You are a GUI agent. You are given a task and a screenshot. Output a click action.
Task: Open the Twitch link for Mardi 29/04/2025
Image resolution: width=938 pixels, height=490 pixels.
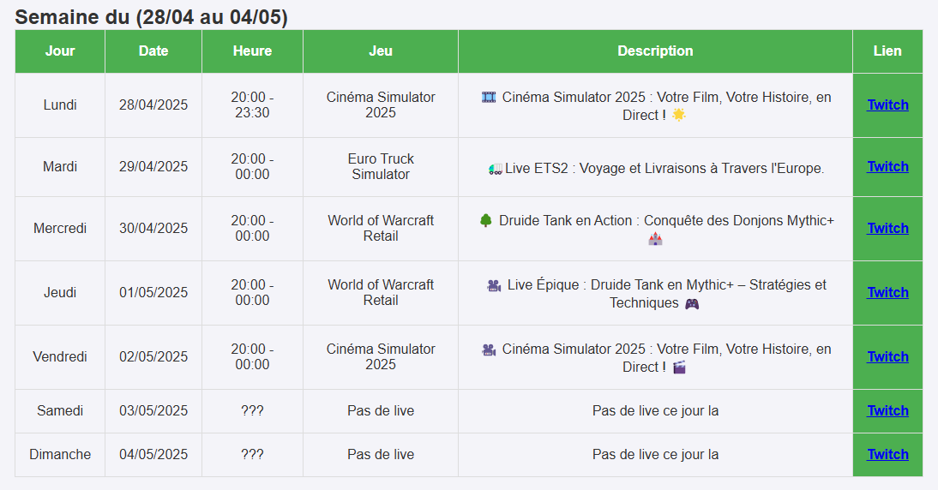click(x=887, y=166)
